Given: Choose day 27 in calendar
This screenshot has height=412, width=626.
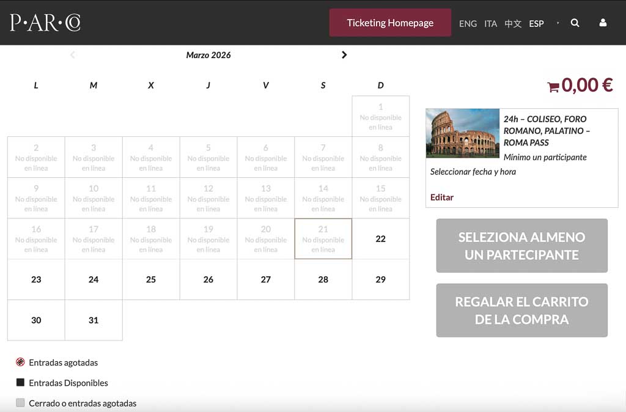Looking at the screenshot, I should [266, 279].
